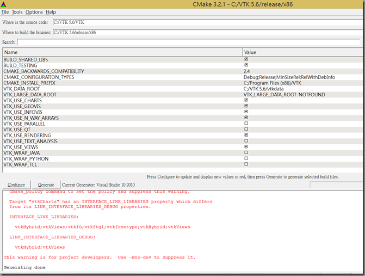Toggle VTK_USE_VIEWS checkbox
Viewport: 365px width, 276px height.
point(246,146)
